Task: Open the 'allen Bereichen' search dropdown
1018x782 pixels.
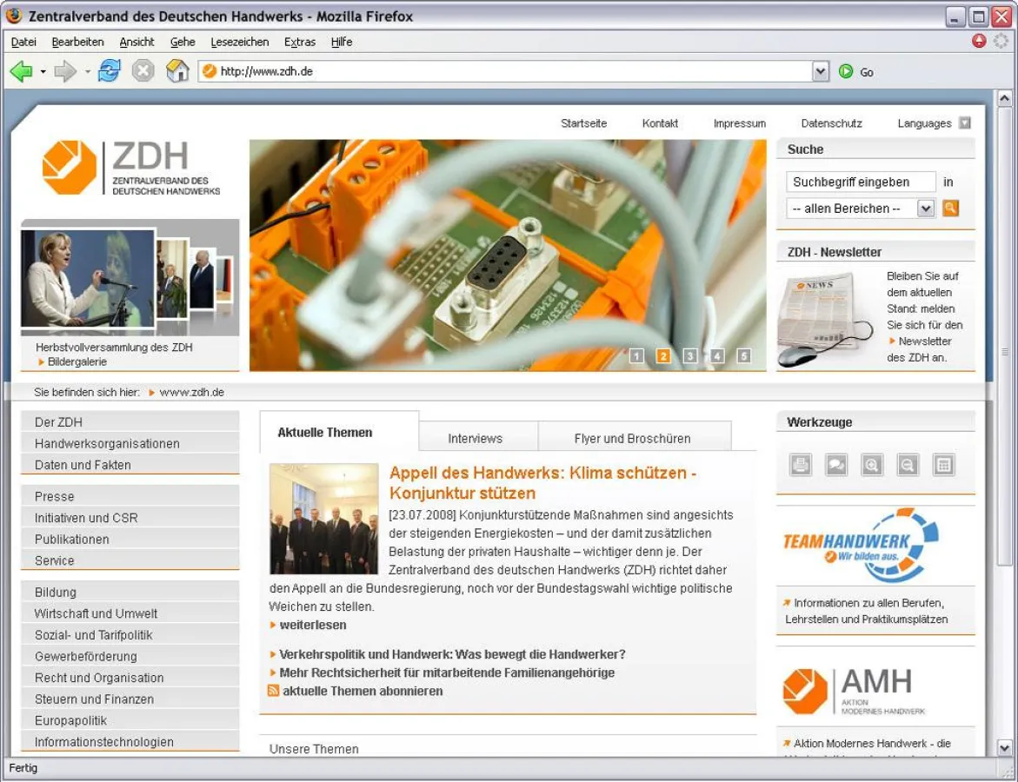Action: pyautogui.click(x=926, y=209)
